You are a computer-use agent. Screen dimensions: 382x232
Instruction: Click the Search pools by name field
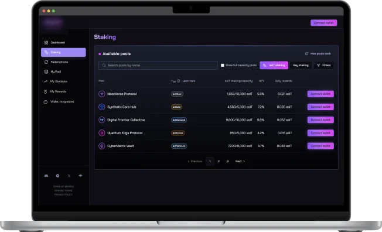pyautogui.click(x=158, y=65)
